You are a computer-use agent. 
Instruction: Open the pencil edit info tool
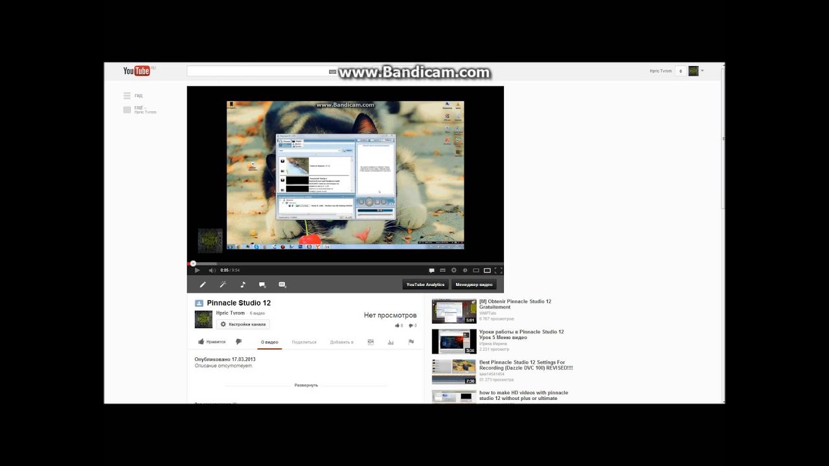point(203,285)
